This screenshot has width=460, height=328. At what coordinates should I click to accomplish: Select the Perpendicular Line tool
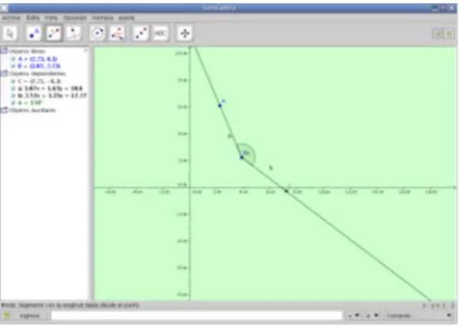pos(74,34)
